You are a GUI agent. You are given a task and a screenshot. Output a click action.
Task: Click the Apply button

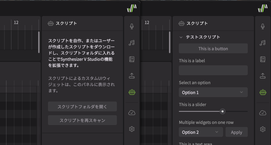click(x=236, y=132)
